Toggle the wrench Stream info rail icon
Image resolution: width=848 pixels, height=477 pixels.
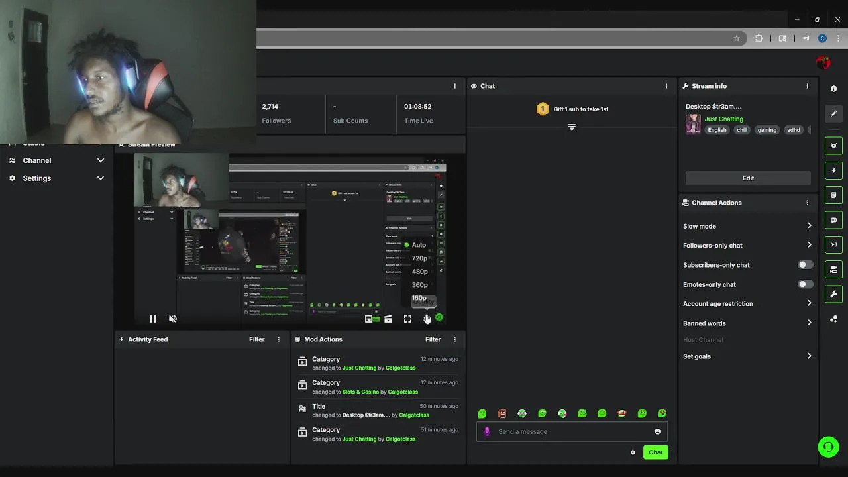pos(833,294)
